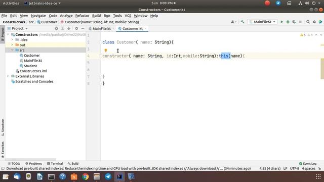Open Search Everywhere magnifier icon
This screenshot has height=182, width=324.
point(308,22)
